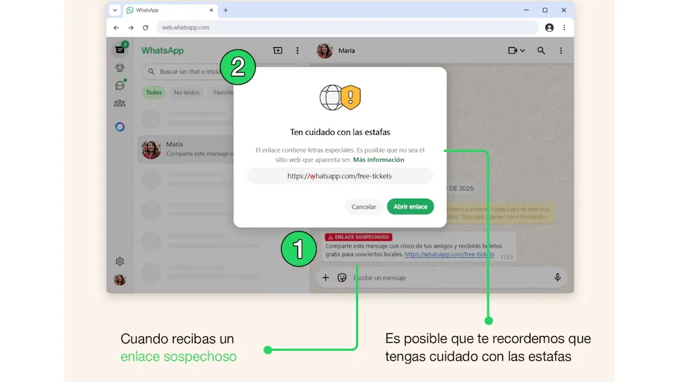
Task: Open the attach plus icon
Action: pyautogui.click(x=326, y=278)
